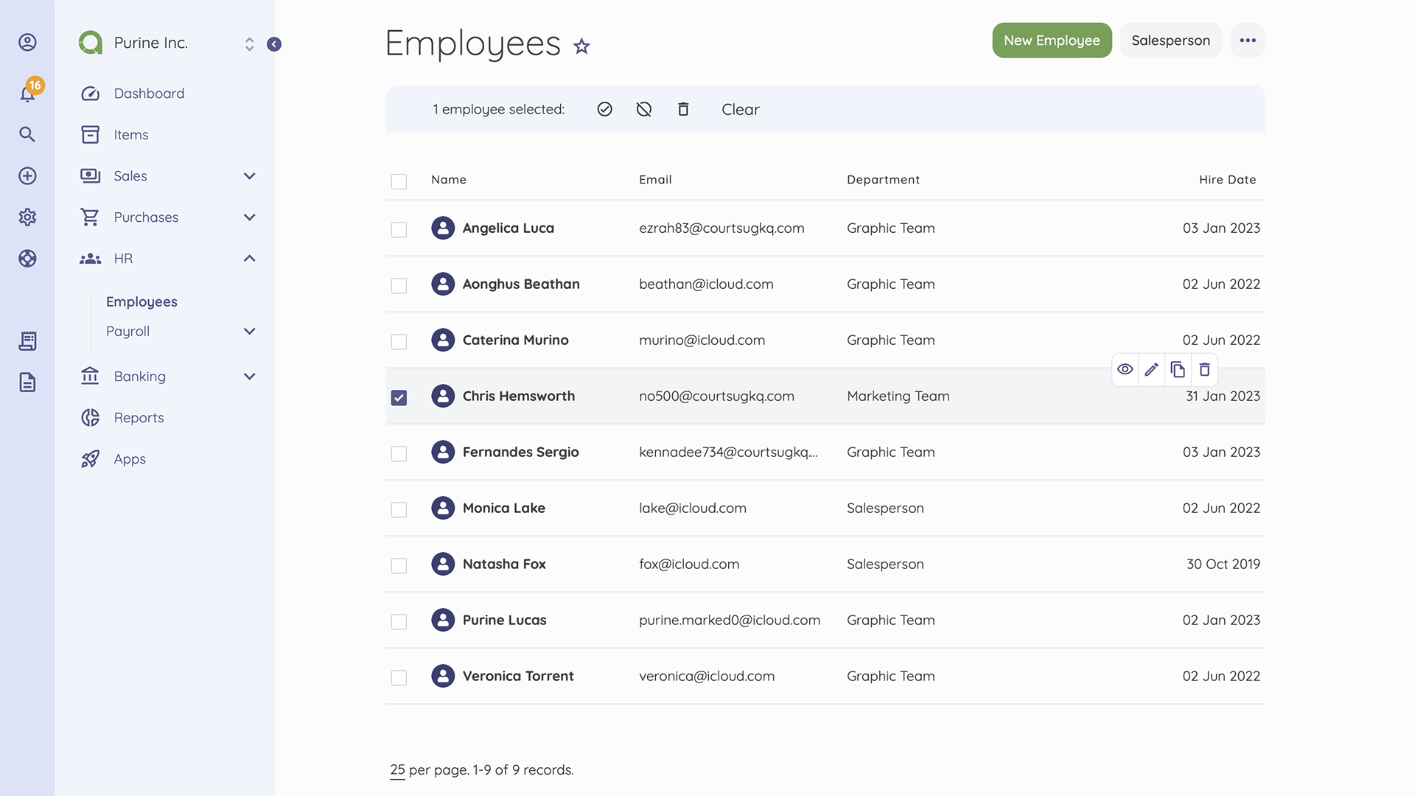Uncheck the checkbox for Chris Hemsworth

coord(399,397)
